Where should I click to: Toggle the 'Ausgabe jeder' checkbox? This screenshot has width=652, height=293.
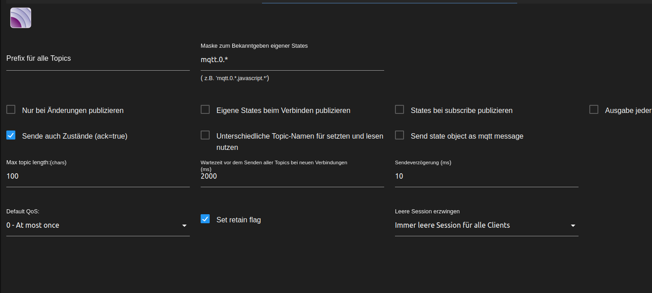594,109
